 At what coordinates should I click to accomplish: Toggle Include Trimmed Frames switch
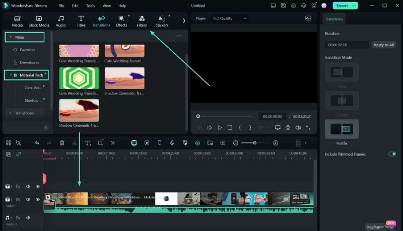[x=392, y=154]
